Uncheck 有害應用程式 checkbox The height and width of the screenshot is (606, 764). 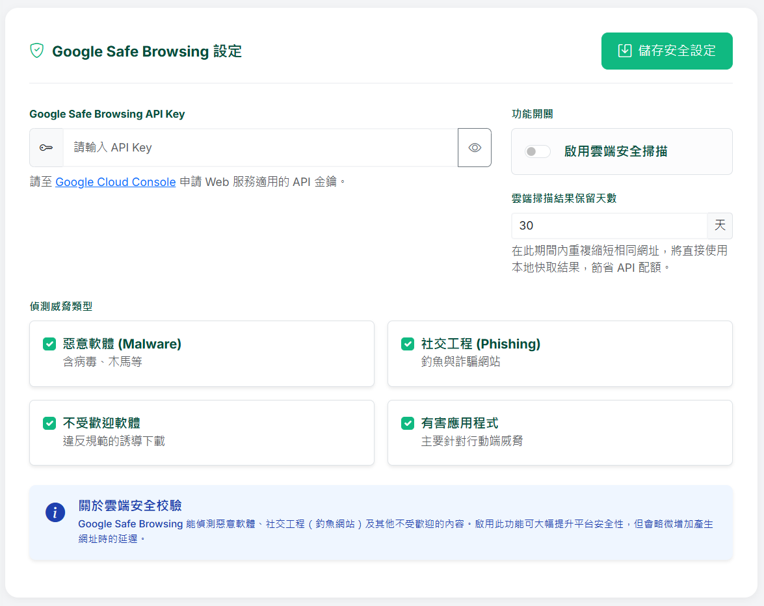[408, 423]
